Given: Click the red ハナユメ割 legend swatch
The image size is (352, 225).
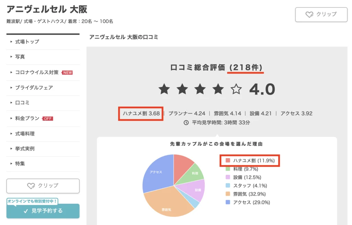Looking at the screenshot, I should 228,160.
